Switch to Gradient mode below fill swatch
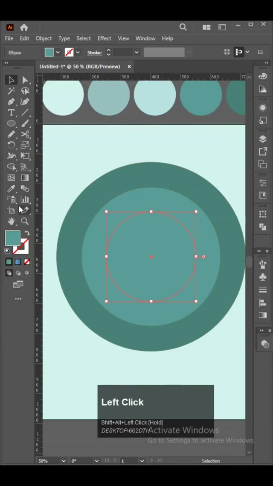The image size is (273, 486). [18, 262]
